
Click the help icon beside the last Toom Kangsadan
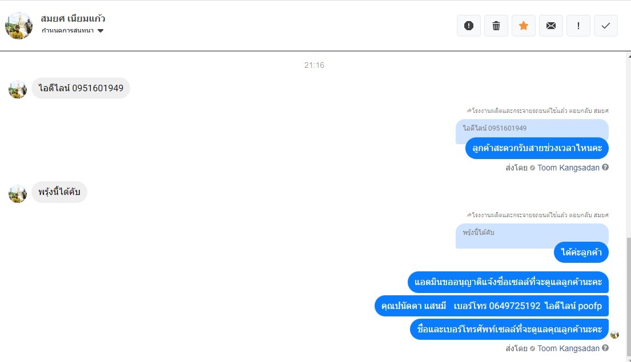click(x=605, y=348)
